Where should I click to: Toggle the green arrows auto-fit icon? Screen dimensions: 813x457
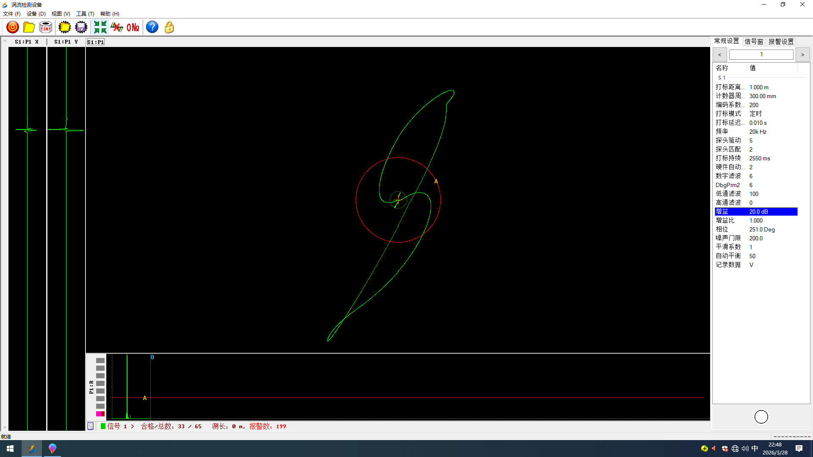[100, 28]
